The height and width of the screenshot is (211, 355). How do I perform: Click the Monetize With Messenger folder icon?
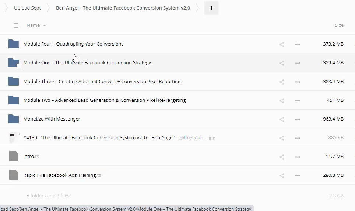pyautogui.click(x=14, y=119)
